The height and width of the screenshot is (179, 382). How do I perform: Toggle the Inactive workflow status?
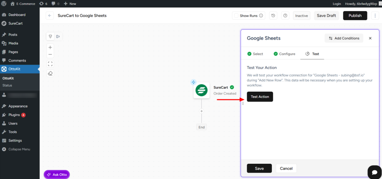(x=301, y=16)
